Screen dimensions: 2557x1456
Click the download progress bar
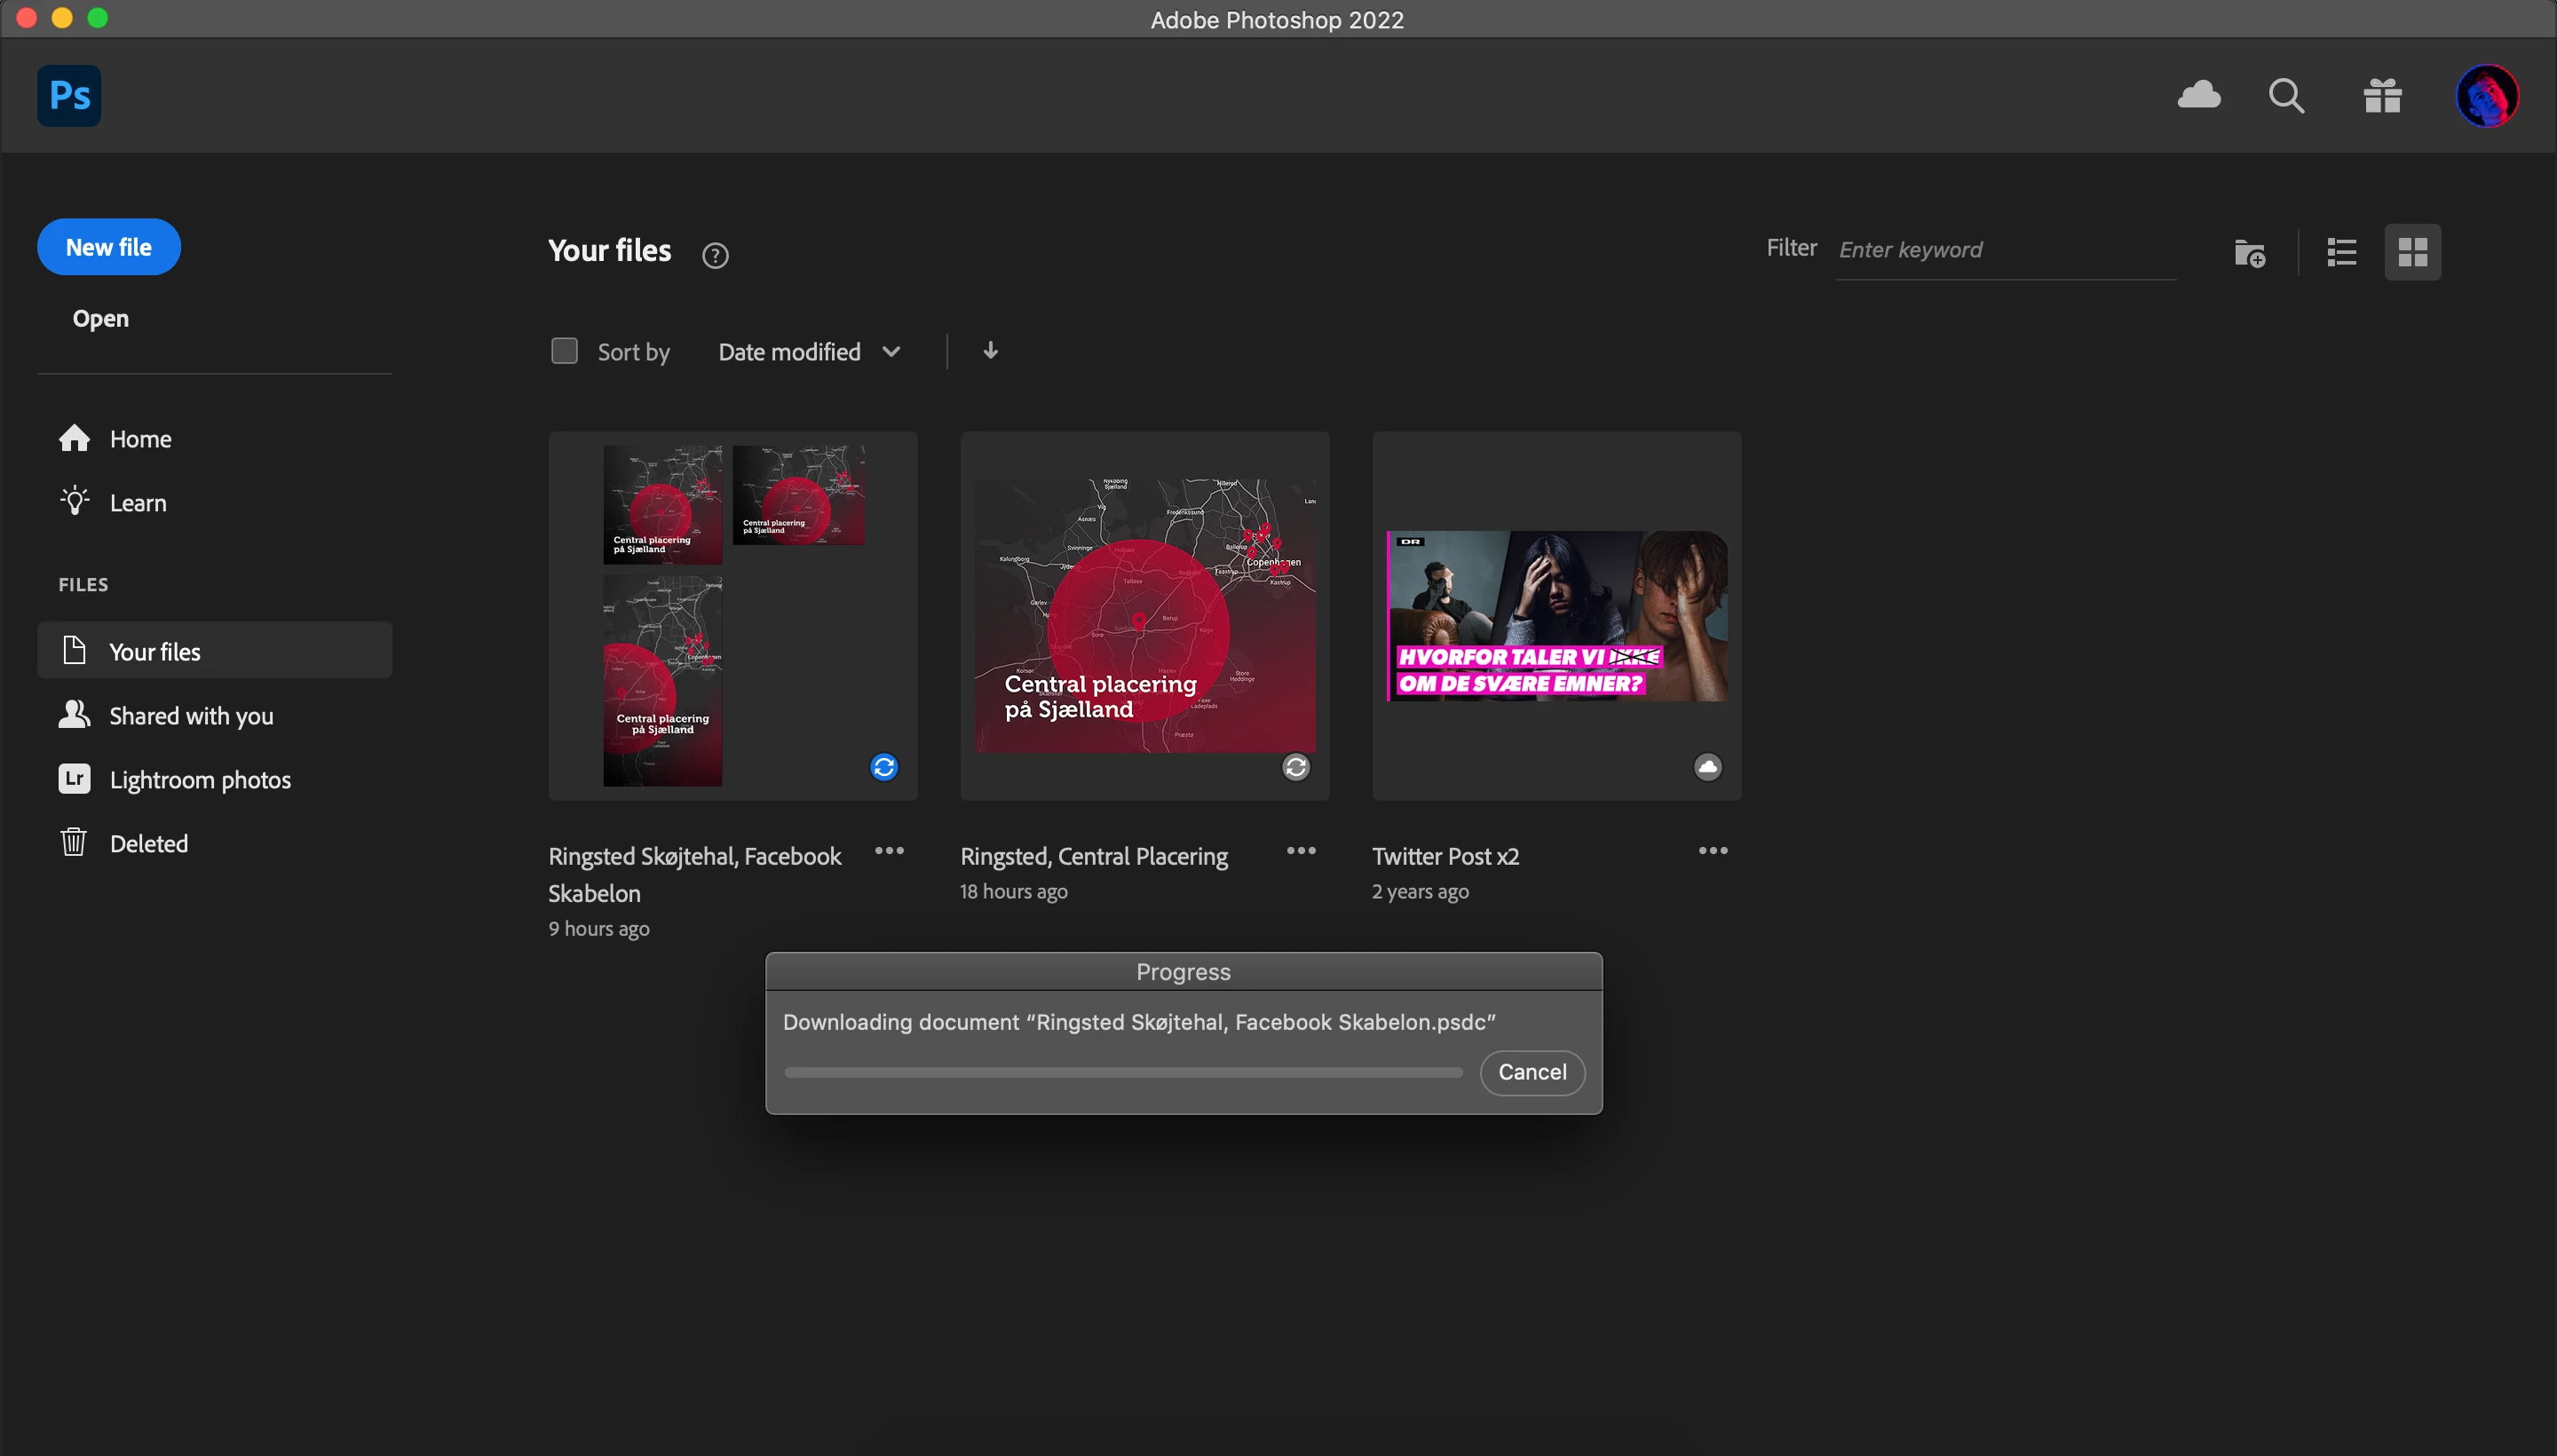(1122, 1072)
